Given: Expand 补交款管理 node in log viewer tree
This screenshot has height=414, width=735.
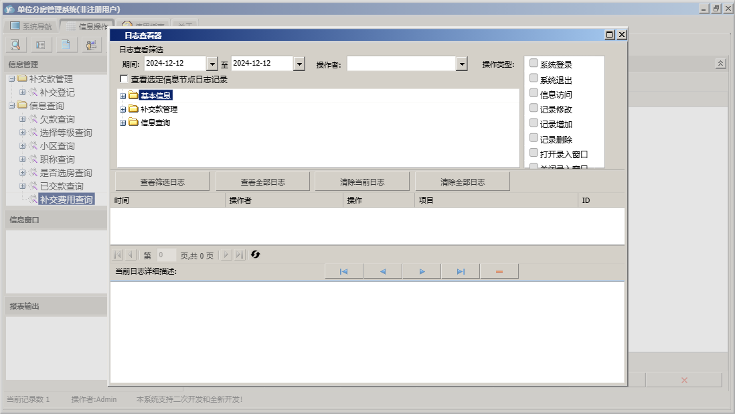Looking at the screenshot, I should [122, 110].
